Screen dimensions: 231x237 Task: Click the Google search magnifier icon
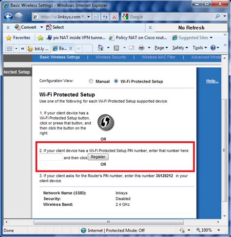point(217,16)
